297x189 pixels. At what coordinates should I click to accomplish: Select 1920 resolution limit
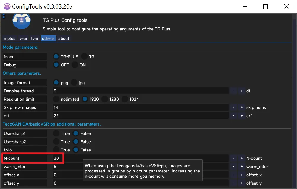(85, 99)
